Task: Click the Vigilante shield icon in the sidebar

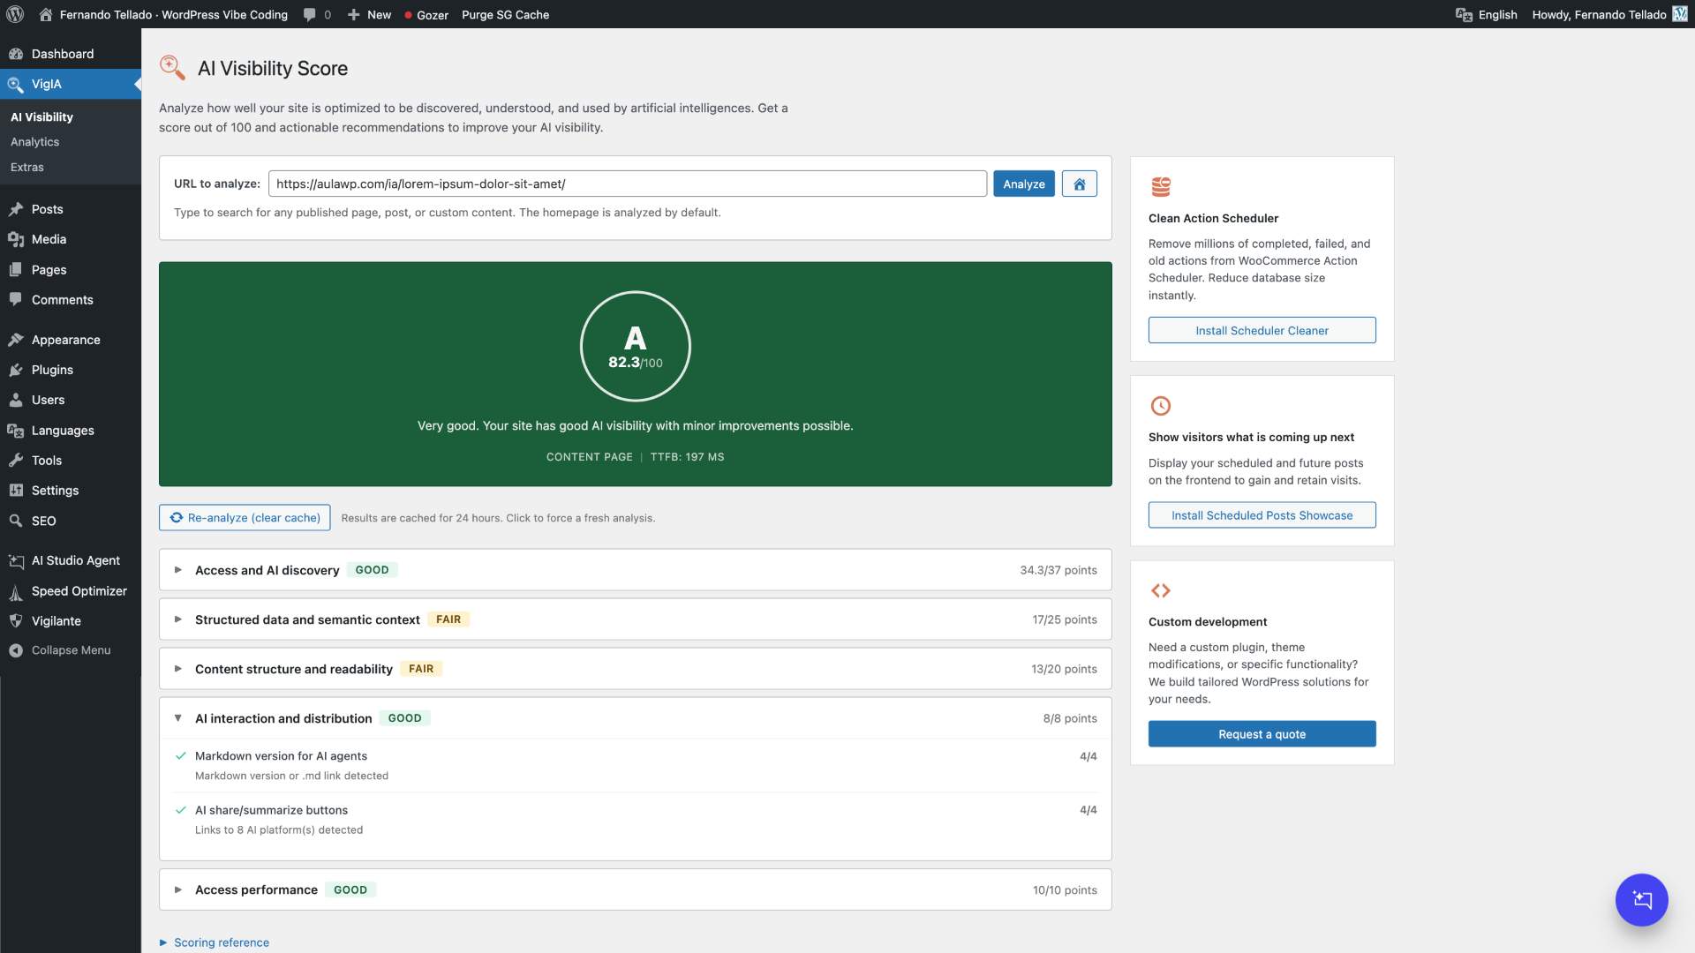Action: click(15, 620)
